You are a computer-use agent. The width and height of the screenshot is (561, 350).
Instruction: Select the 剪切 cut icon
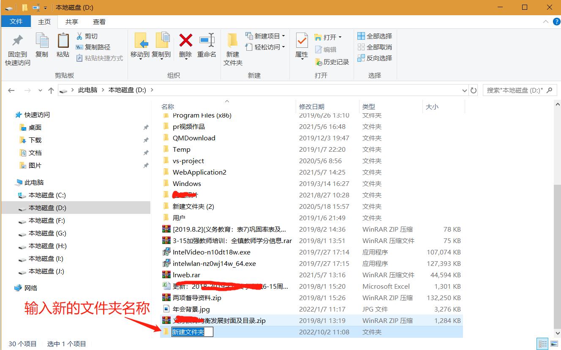pyautogui.click(x=80, y=36)
